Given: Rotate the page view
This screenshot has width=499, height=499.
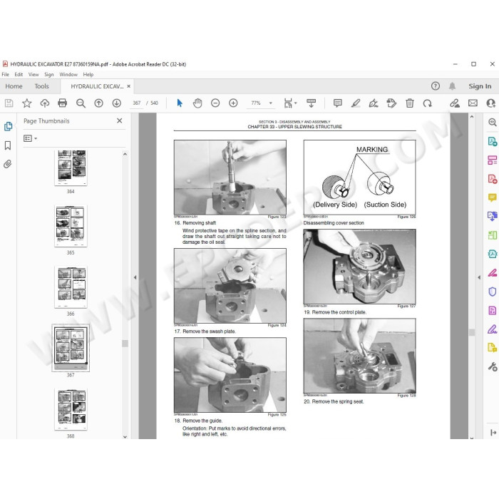Looking at the screenshot, I should 428,103.
